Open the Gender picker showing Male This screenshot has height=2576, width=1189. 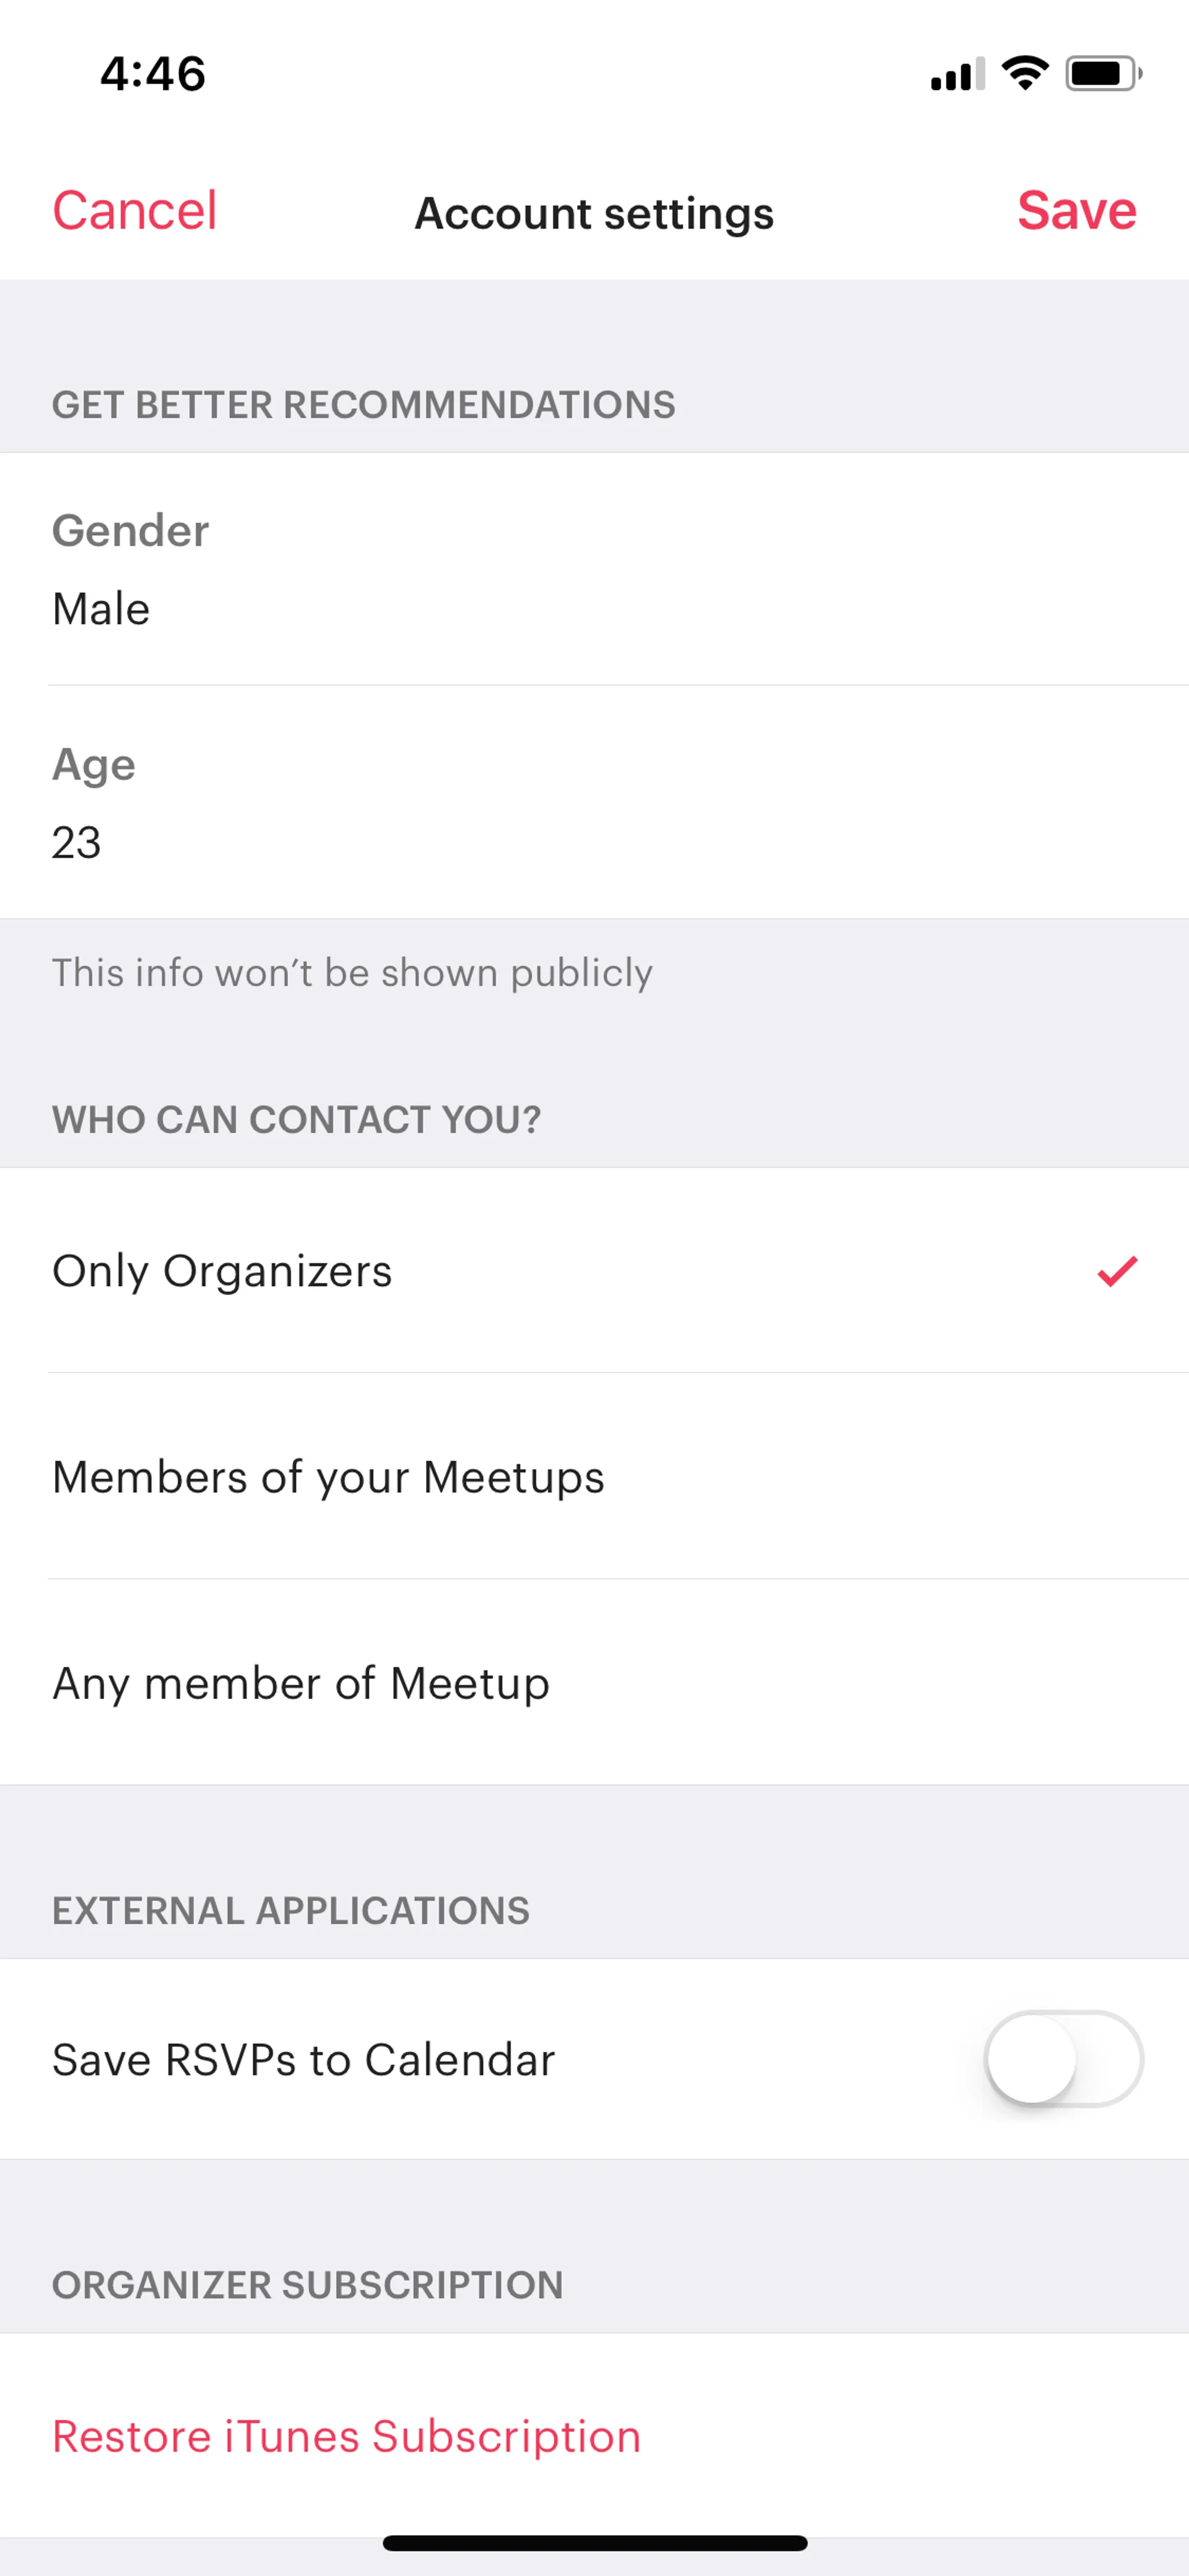(101, 609)
